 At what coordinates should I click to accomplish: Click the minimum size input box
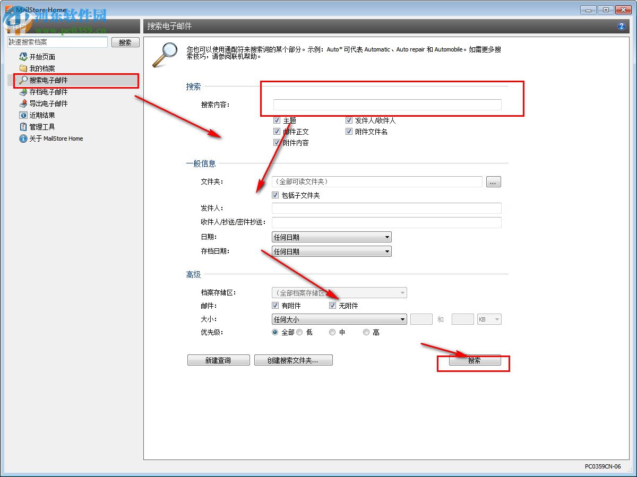421,319
